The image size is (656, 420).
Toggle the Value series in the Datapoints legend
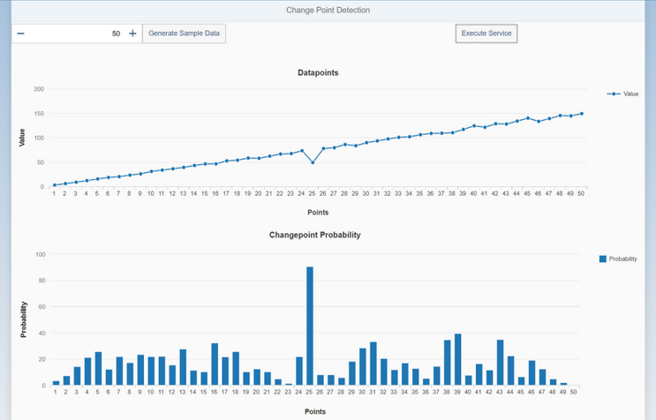click(630, 94)
